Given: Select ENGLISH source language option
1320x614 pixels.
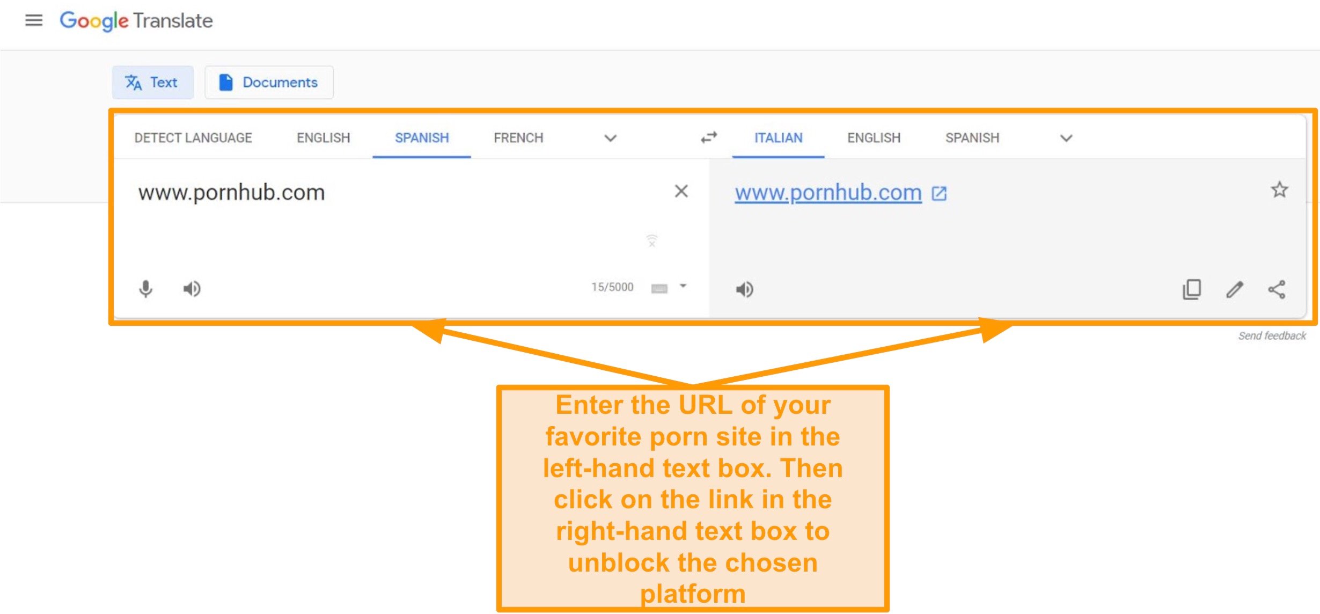Looking at the screenshot, I should (x=322, y=137).
